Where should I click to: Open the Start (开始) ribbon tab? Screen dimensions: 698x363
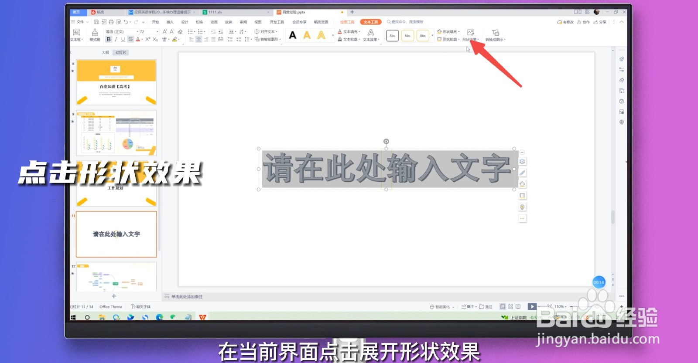155,22
